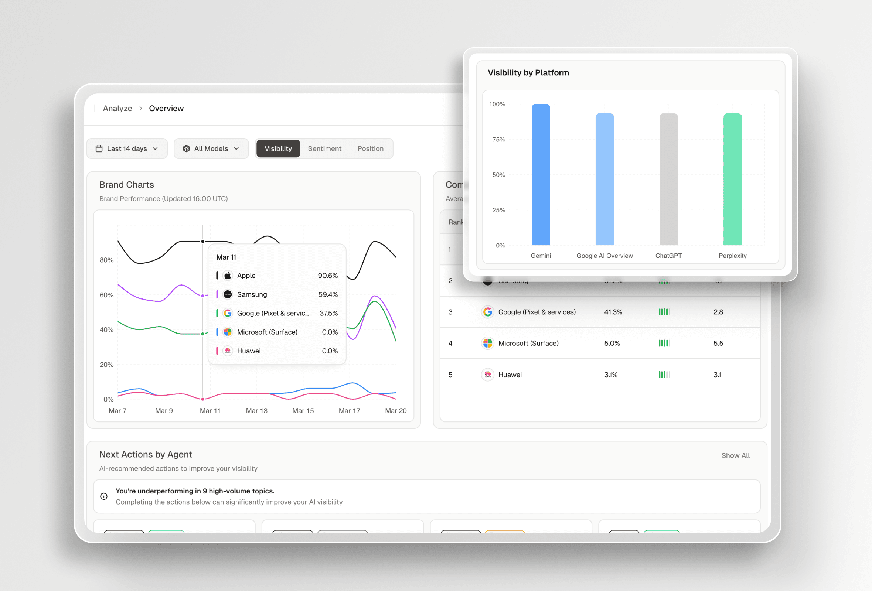This screenshot has height=591, width=872.
Task: Select the Microsoft (Surface) logo in rank 4
Action: click(x=487, y=343)
